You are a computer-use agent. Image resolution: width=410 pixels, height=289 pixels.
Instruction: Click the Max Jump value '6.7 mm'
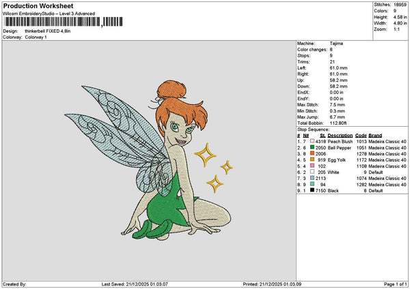coord(338,117)
